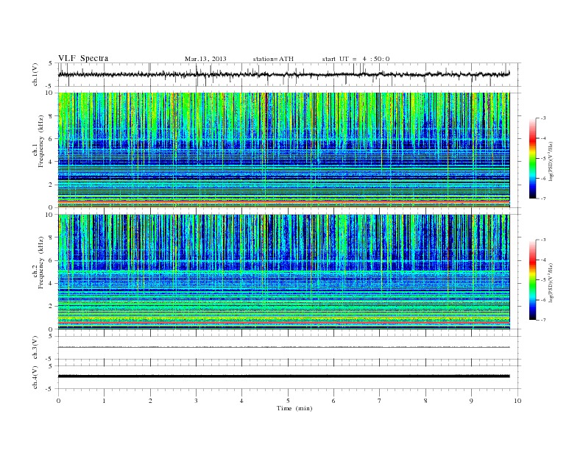Click the ch.1 waveform trace panel
Viewport: 583px width, 450px height.
point(289,74)
